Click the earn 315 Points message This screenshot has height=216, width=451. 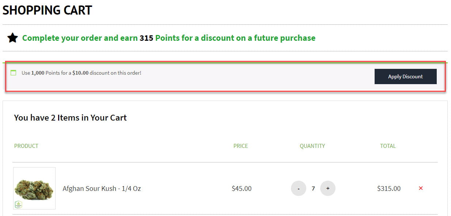(x=168, y=38)
